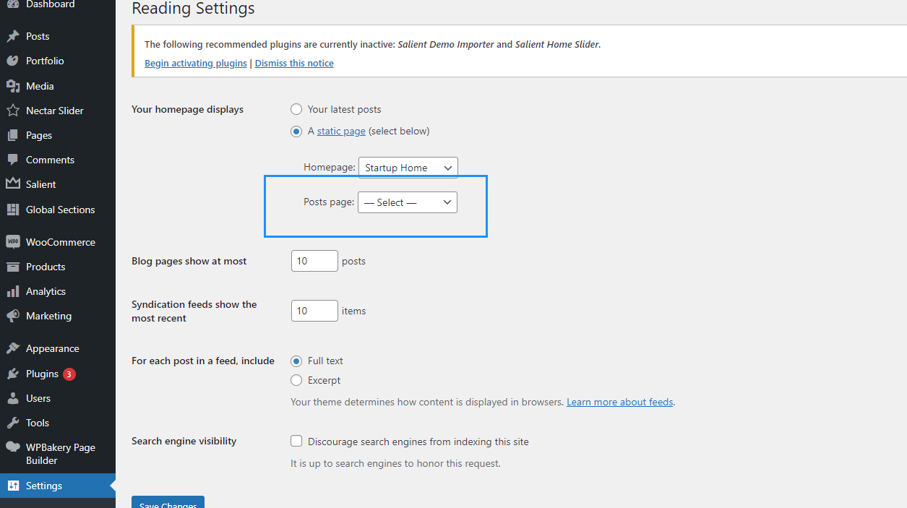Click the Comments speech bubble icon
This screenshot has width=907, height=508.
[x=12, y=160]
